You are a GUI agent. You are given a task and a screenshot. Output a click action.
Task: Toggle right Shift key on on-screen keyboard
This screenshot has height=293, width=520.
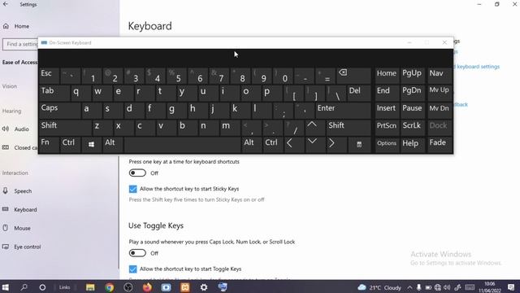tap(349, 127)
